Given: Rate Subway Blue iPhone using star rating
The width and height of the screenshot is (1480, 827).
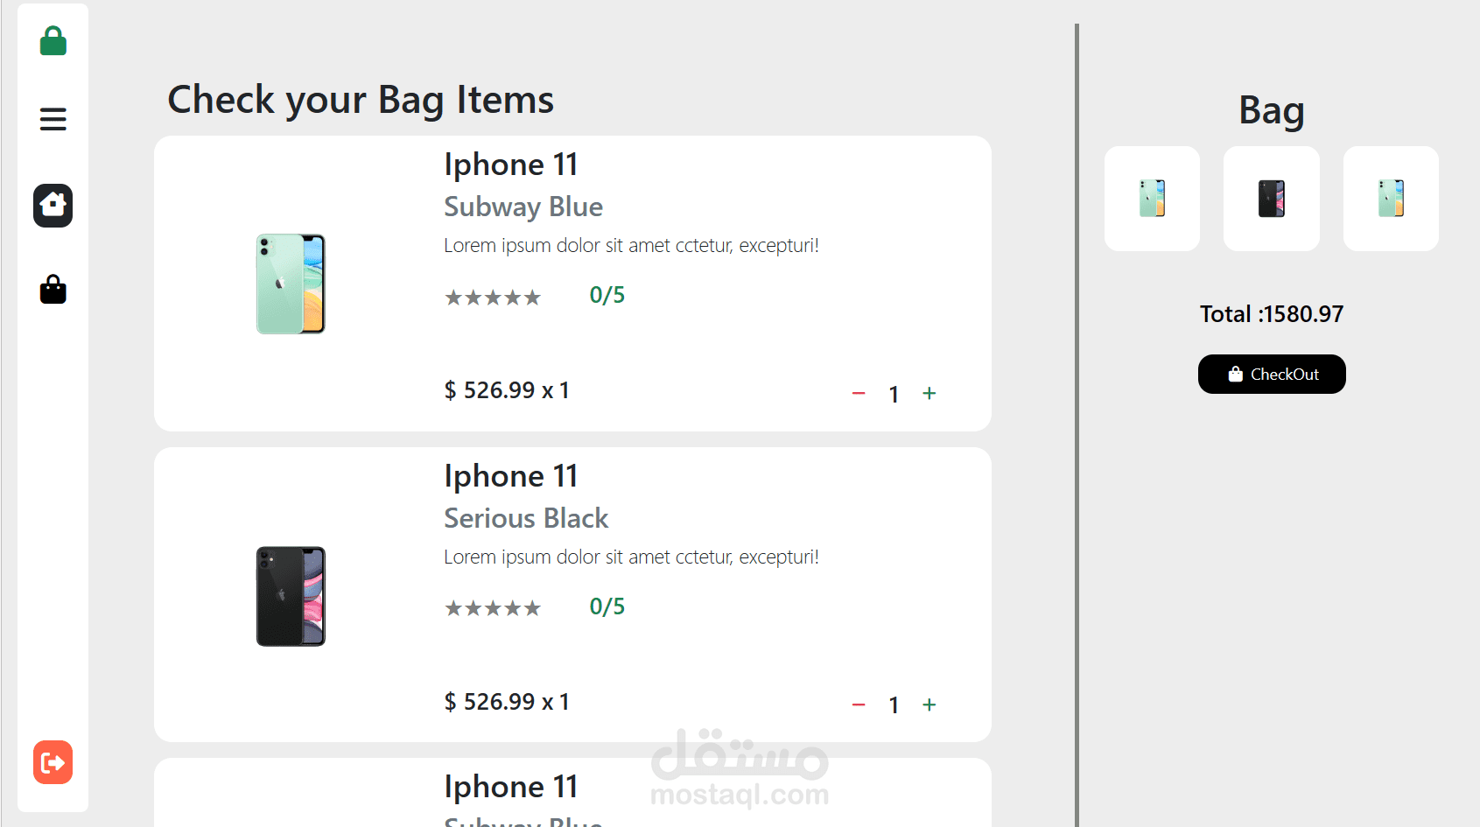Looking at the screenshot, I should tap(493, 298).
